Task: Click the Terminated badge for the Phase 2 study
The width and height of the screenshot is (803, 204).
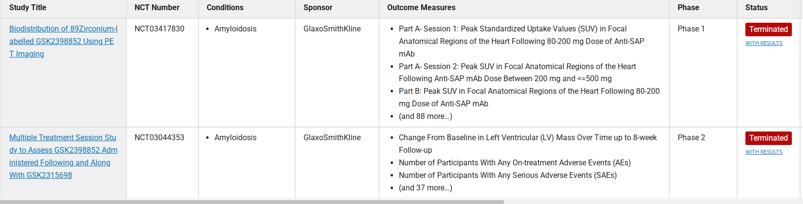Action: point(768,138)
